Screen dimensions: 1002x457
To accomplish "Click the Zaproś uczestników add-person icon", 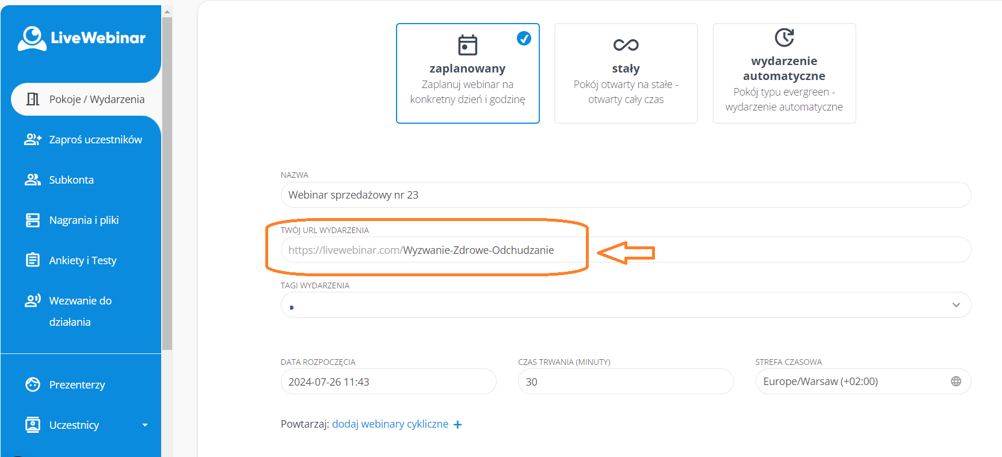I will pyautogui.click(x=33, y=139).
